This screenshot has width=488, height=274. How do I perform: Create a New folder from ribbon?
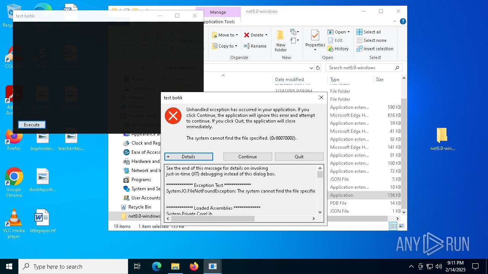[x=281, y=41]
